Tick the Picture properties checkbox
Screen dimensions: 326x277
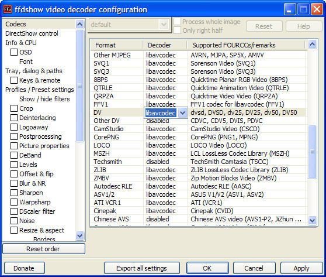pyautogui.click(x=14, y=146)
